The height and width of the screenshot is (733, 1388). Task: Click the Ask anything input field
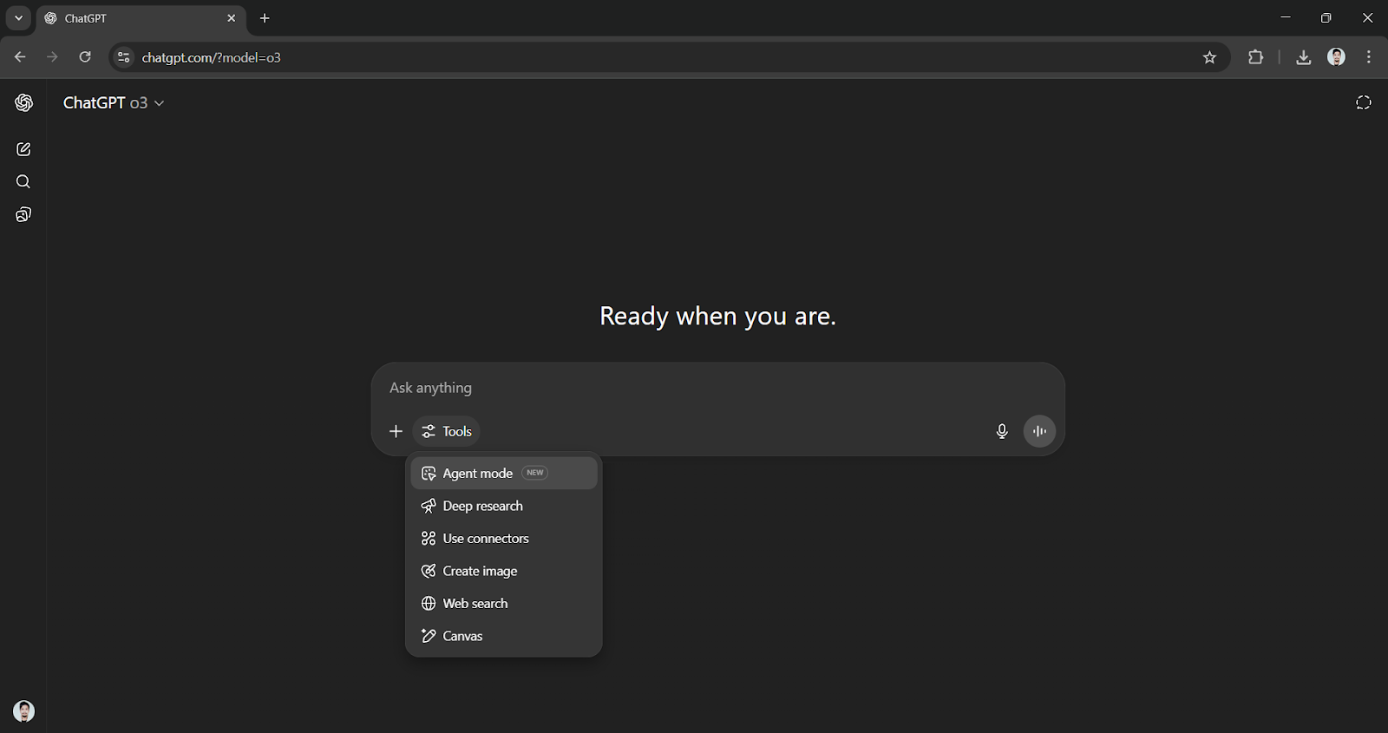point(717,388)
